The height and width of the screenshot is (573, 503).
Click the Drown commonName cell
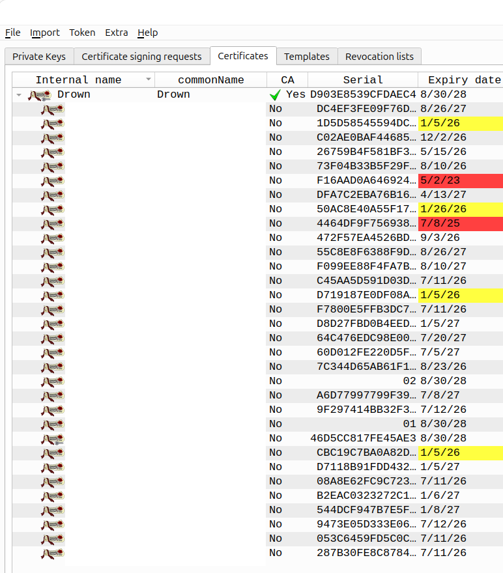click(x=211, y=94)
